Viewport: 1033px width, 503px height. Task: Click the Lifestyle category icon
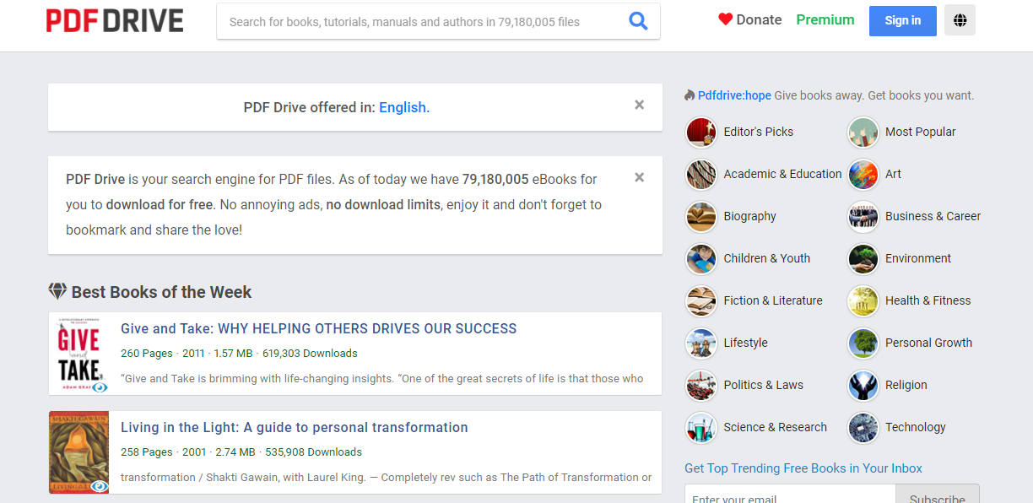point(701,343)
